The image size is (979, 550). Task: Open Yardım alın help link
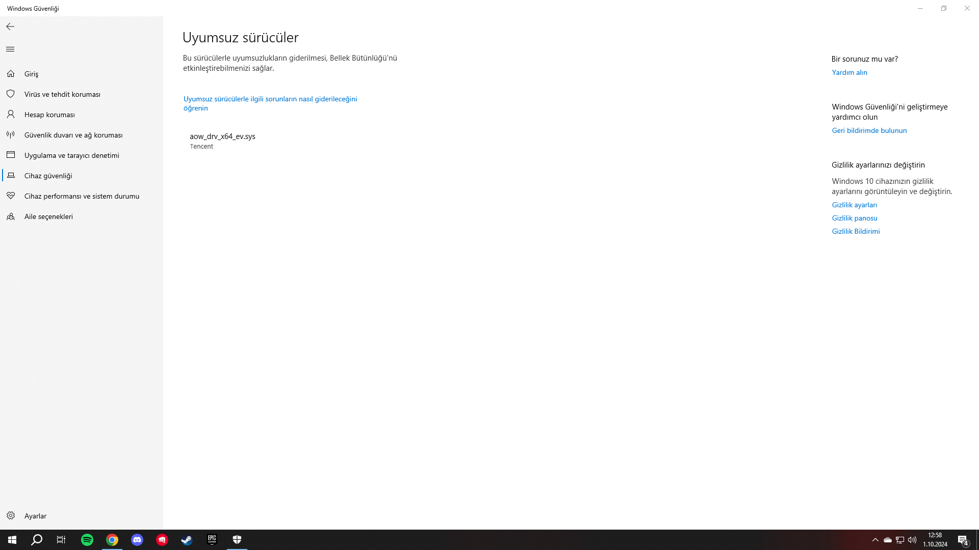pyautogui.click(x=849, y=72)
